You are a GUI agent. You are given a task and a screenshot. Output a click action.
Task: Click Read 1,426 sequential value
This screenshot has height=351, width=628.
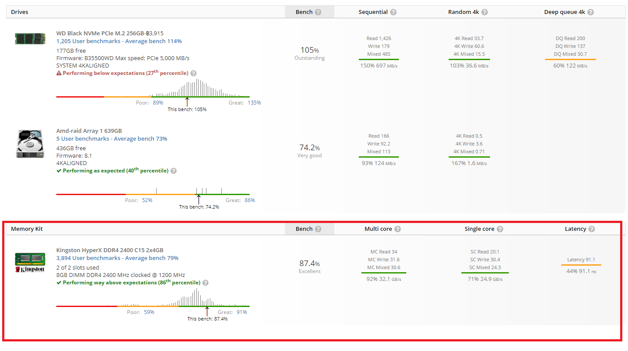point(379,39)
